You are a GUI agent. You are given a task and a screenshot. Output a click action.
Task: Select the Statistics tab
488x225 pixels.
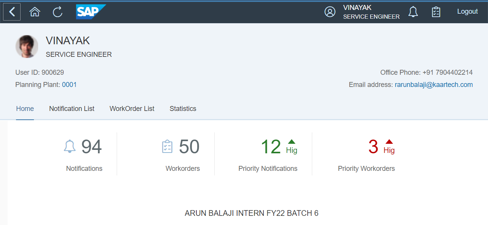point(183,109)
